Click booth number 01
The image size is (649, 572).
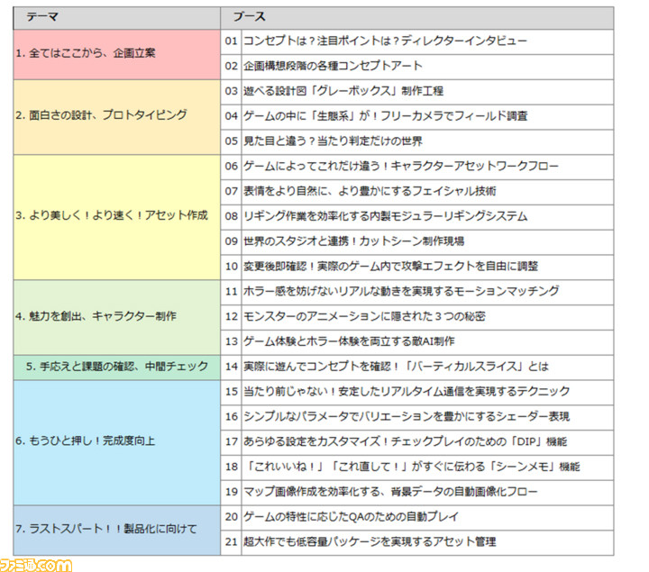click(x=232, y=41)
